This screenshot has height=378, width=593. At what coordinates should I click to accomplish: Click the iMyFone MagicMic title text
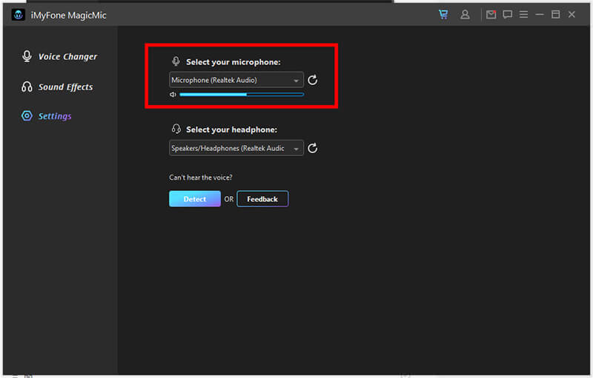(x=68, y=15)
